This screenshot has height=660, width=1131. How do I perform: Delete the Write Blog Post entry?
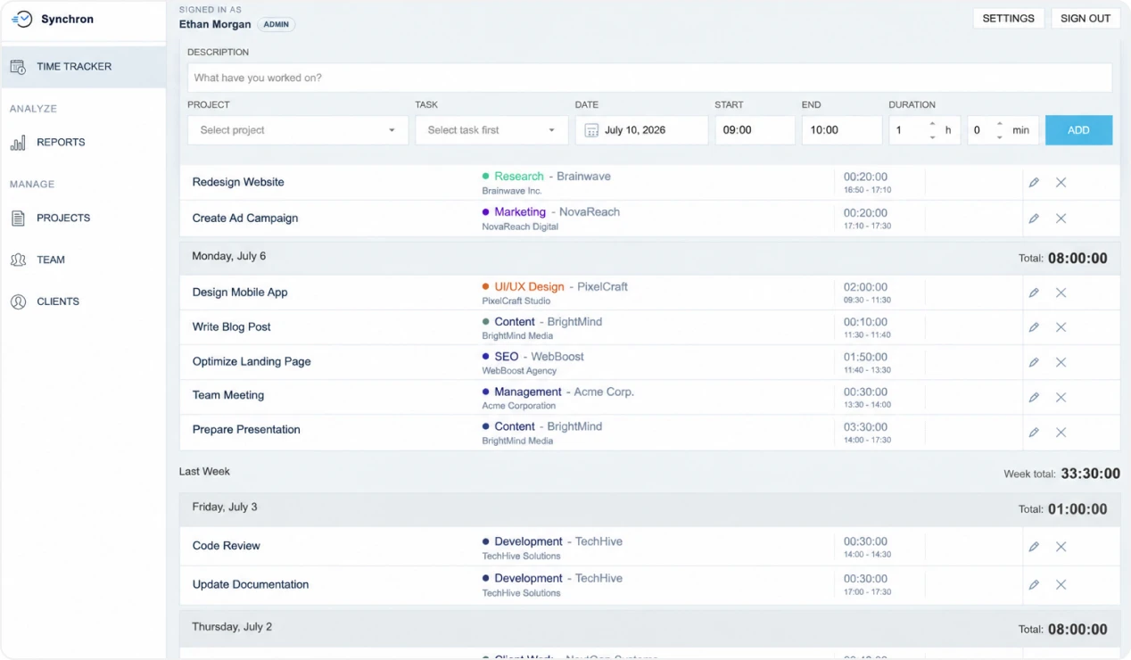click(1061, 327)
